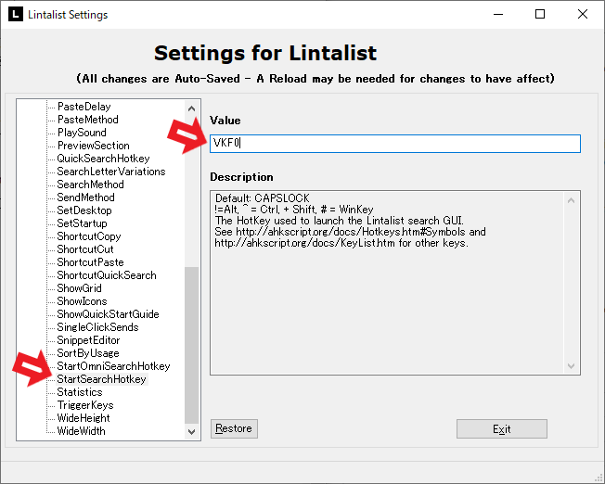The height and width of the screenshot is (484, 605).
Task: Click the Restore button
Action: pos(234,429)
